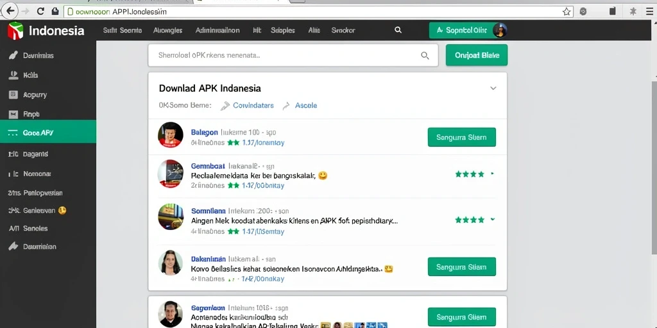This screenshot has height=328, width=657.
Task: Expand chevron next to Somnilann star rating
Action: pyautogui.click(x=492, y=219)
